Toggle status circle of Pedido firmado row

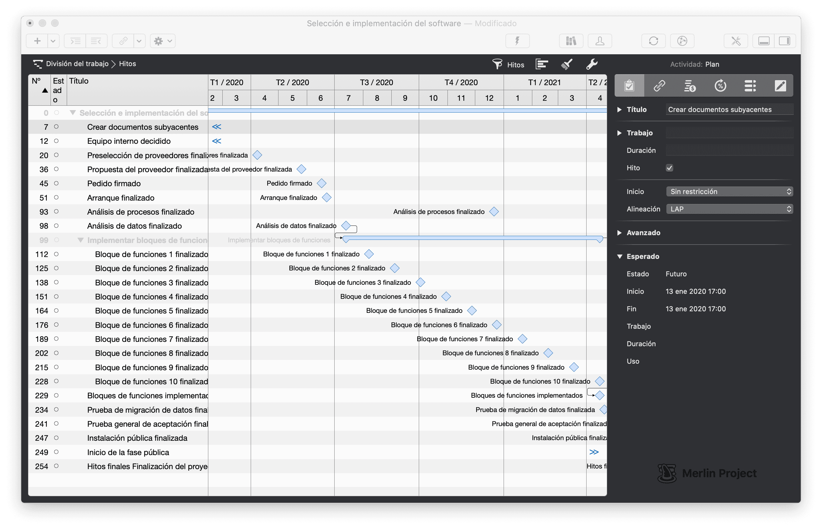tap(56, 183)
